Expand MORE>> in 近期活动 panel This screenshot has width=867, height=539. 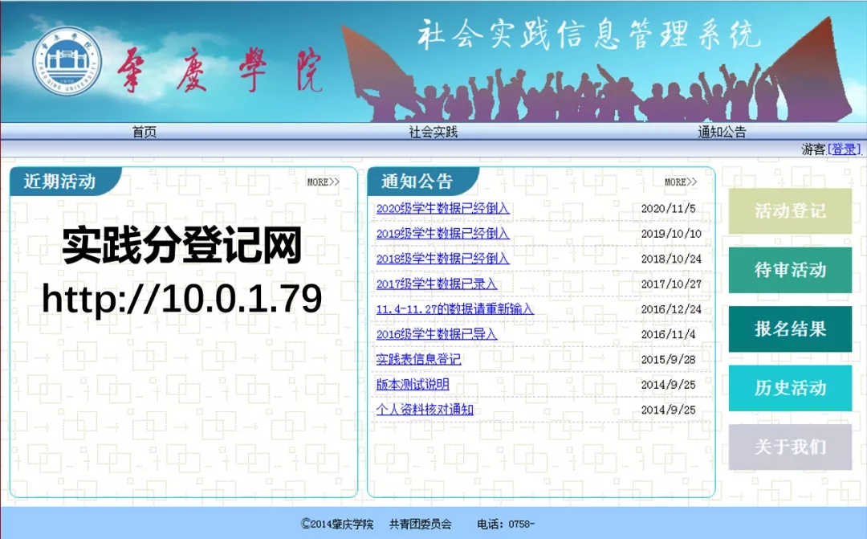coord(323,182)
